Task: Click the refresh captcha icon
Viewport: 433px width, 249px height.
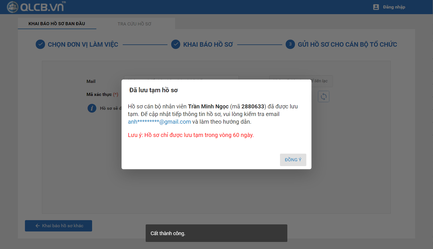Action: [324, 96]
